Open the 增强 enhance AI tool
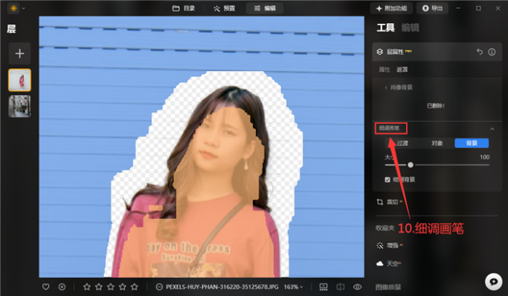 [x=389, y=245]
